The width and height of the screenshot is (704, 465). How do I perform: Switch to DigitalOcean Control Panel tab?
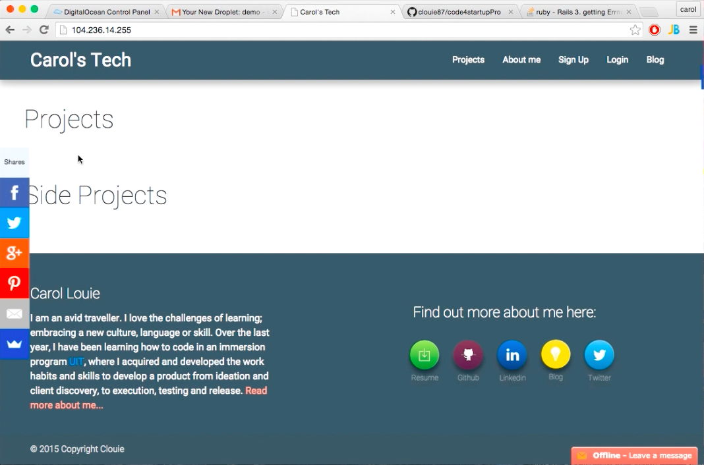pos(106,12)
